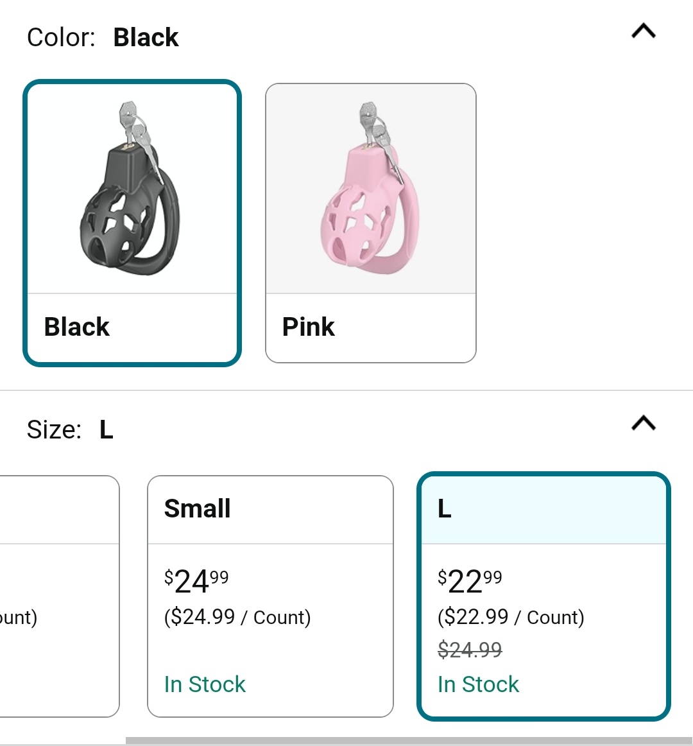The image size is (693, 746).
Task: Click the ($22.99 / Count) unit price text
Action: click(511, 617)
